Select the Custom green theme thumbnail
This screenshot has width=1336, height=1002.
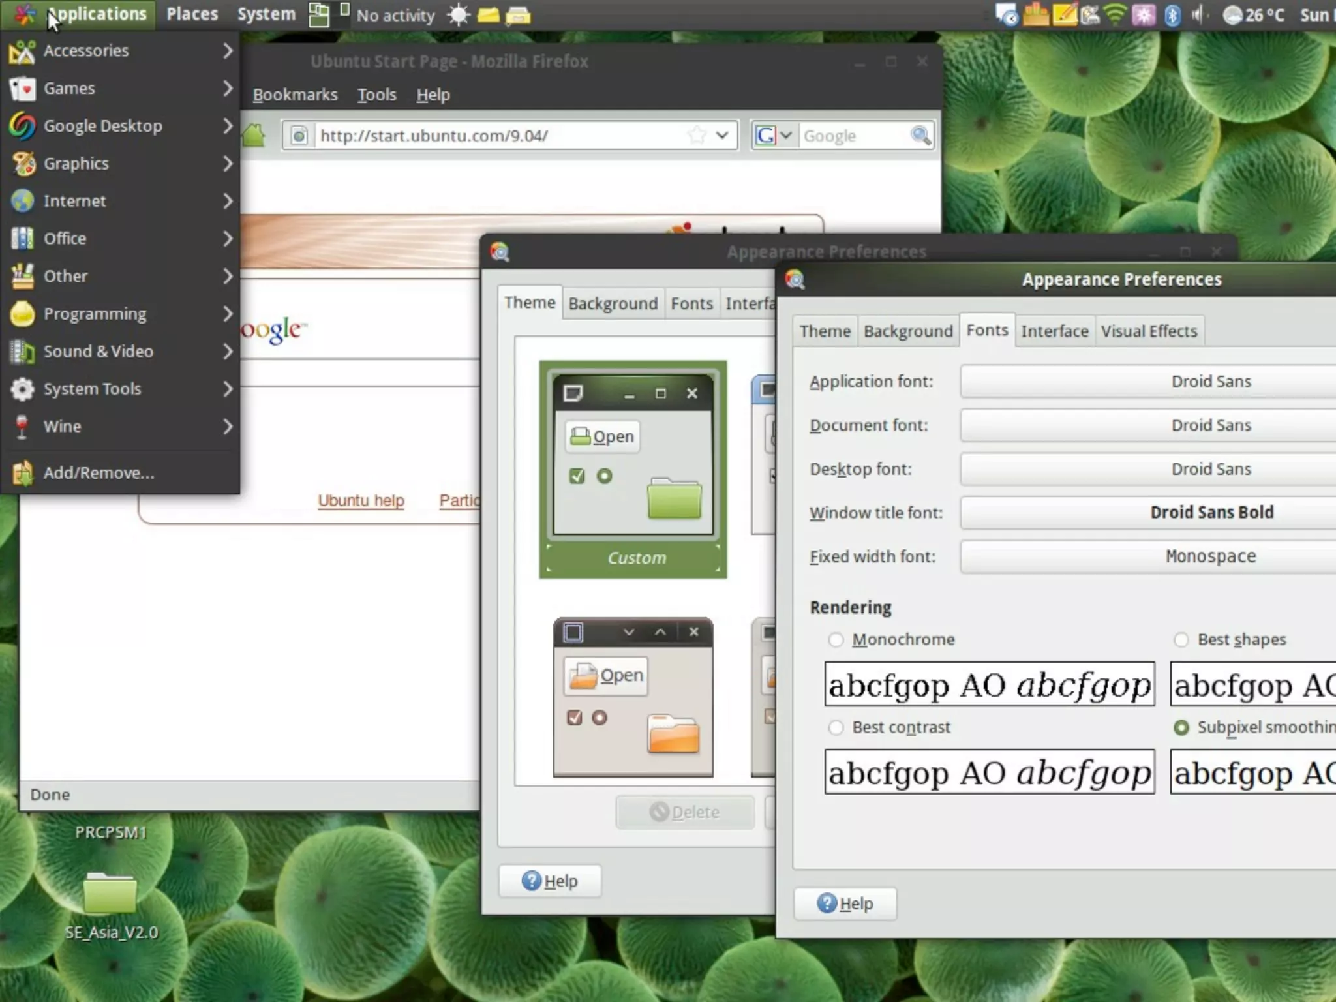[x=633, y=470]
